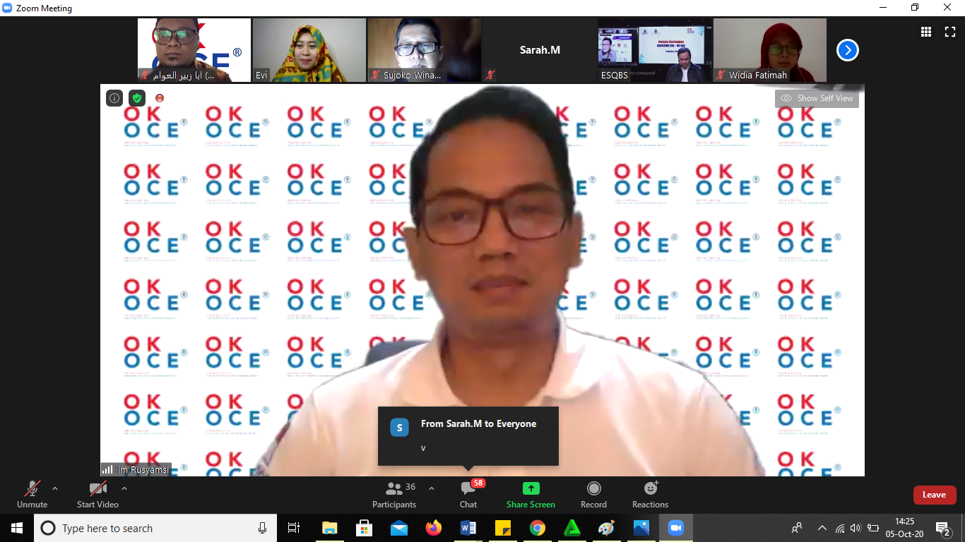Leave the meeting
Image resolution: width=965 pixels, height=542 pixels.
pyautogui.click(x=934, y=495)
